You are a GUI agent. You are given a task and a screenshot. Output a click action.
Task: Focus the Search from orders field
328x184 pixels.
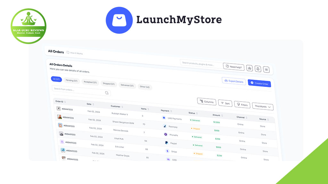(81, 91)
